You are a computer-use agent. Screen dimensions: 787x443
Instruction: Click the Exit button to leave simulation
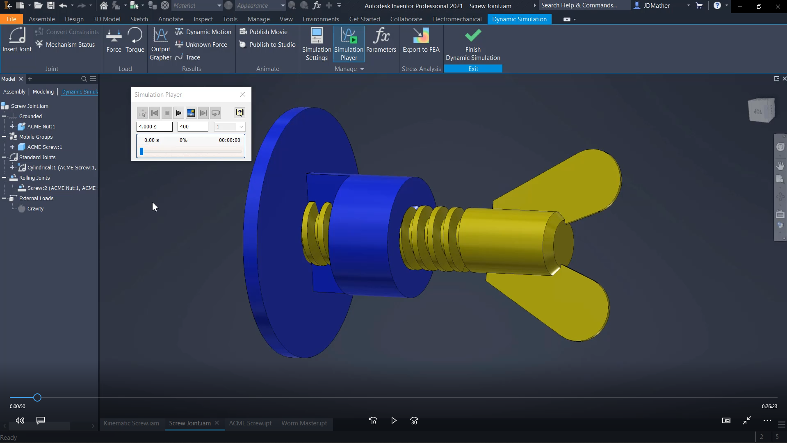(x=473, y=69)
